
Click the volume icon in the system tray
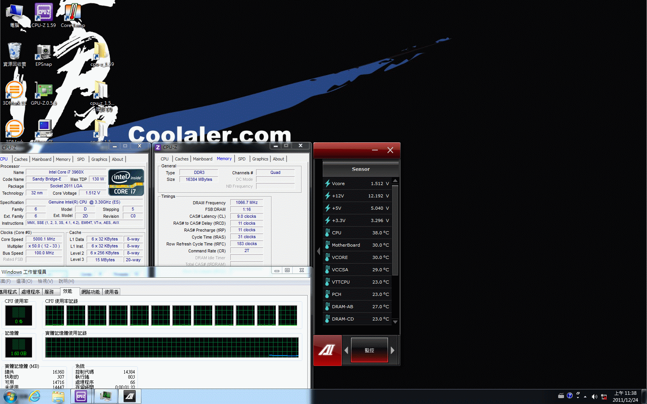coord(594,396)
